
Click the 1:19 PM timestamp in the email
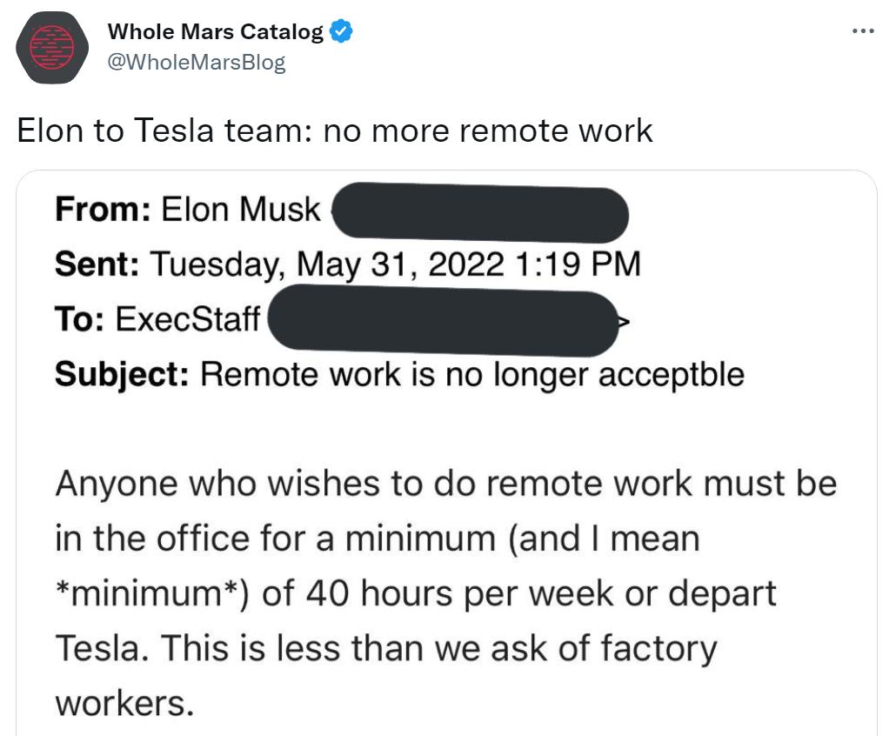573,264
